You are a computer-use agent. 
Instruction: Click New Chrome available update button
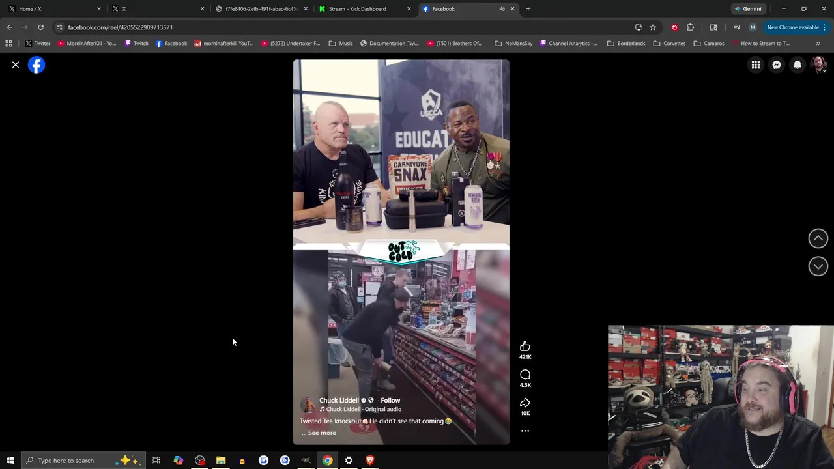(792, 27)
